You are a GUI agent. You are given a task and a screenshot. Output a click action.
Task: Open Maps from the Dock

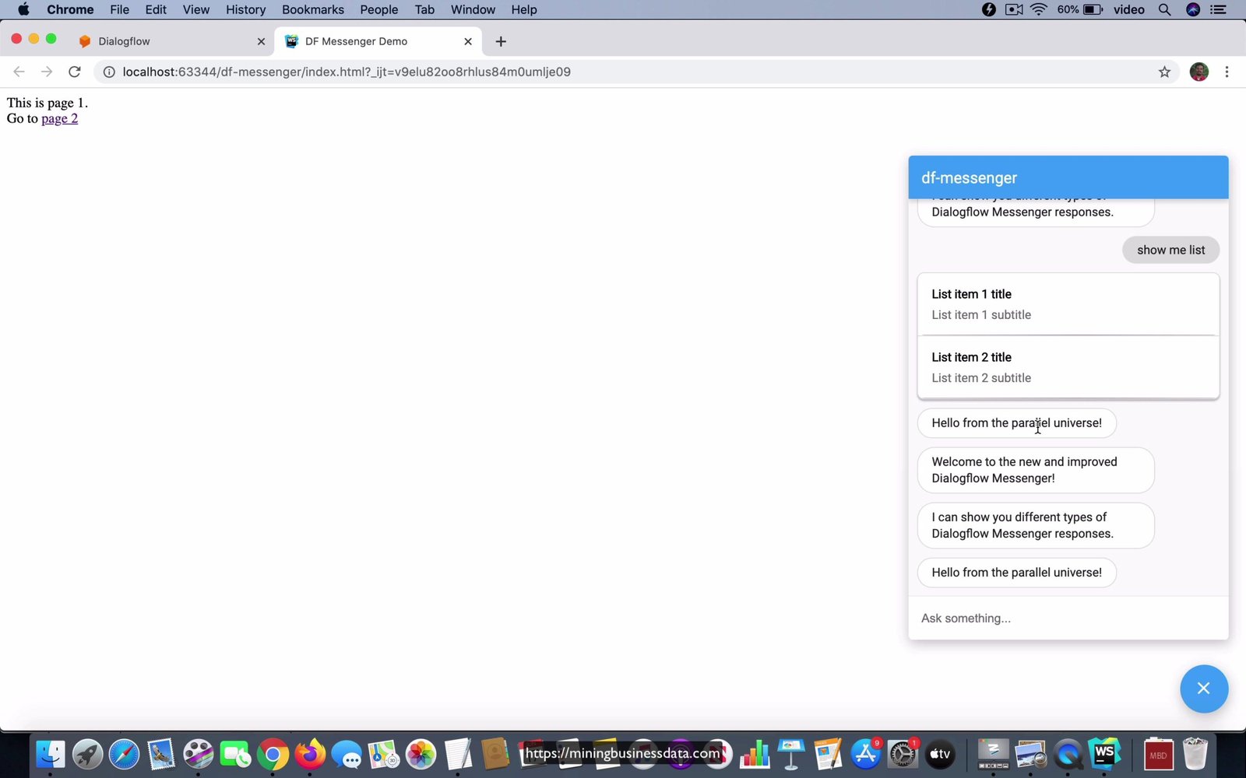click(x=384, y=754)
